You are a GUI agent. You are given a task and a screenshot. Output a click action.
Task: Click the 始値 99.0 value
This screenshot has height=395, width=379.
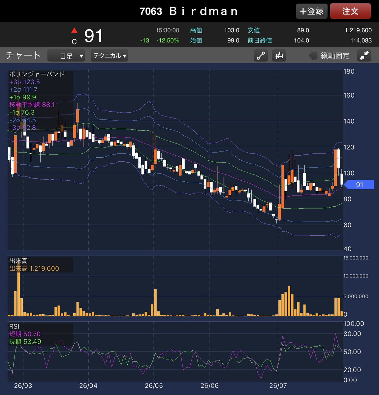[233, 40]
